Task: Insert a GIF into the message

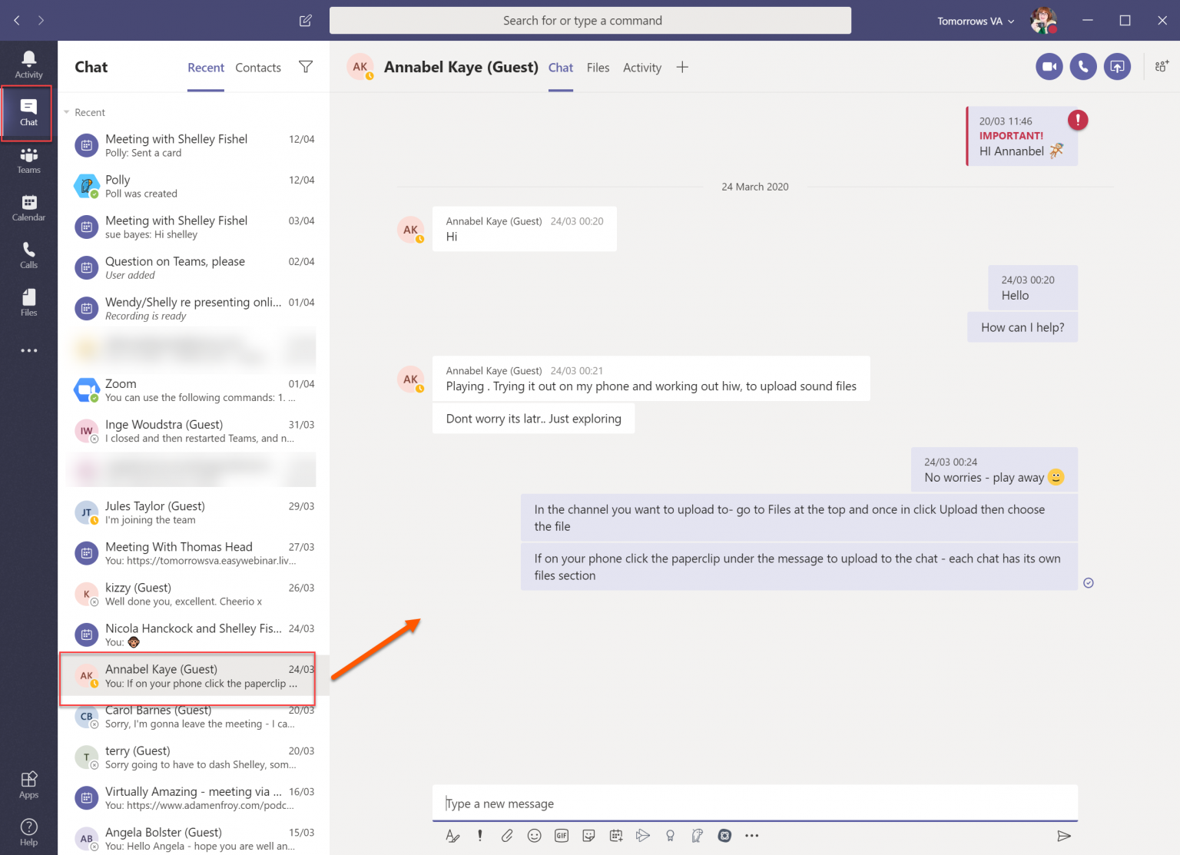Action: click(x=562, y=835)
